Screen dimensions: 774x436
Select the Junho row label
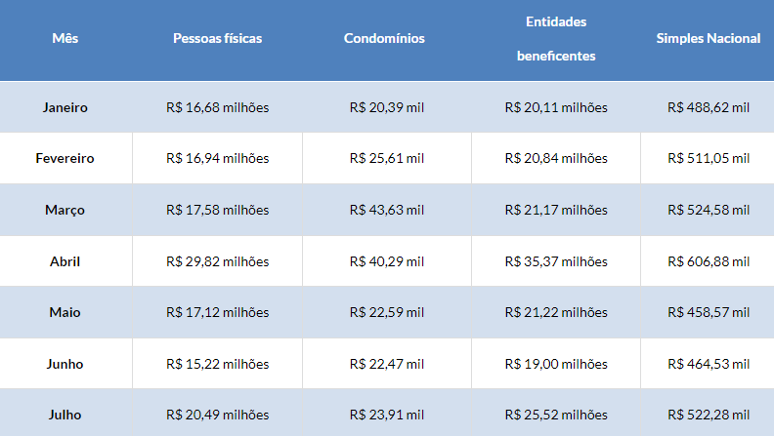(65, 364)
